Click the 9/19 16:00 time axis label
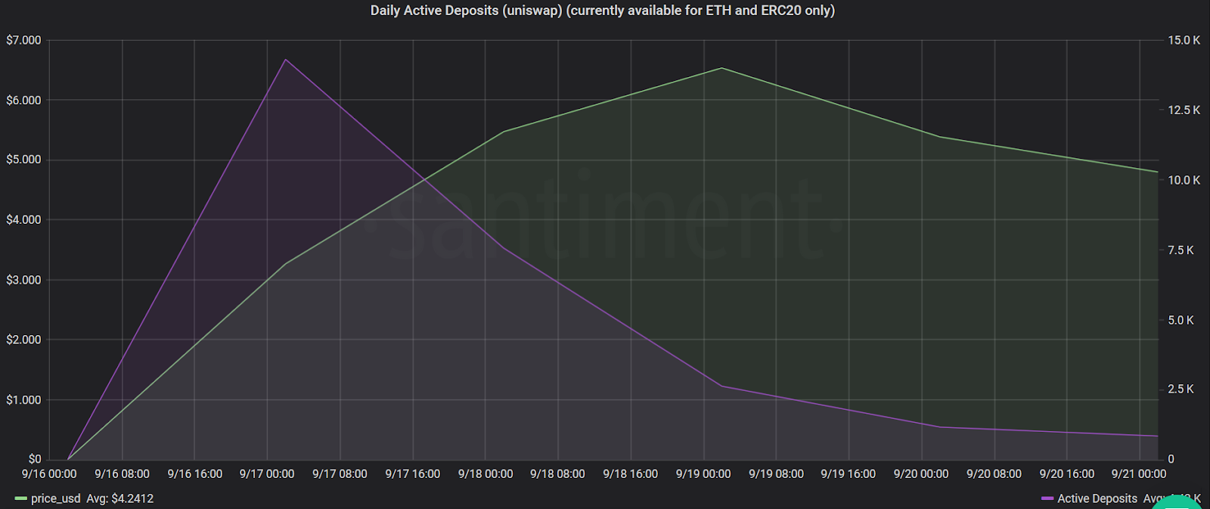The width and height of the screenshot is (1210, 509). tap(848, 474)
